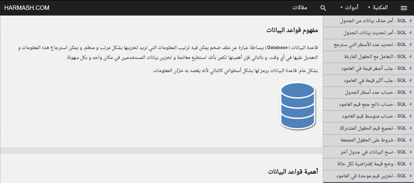This screenshot has width=414, height=183.
Task: Expand the المكتبة dropdown menu
Action: coord(378,8)
